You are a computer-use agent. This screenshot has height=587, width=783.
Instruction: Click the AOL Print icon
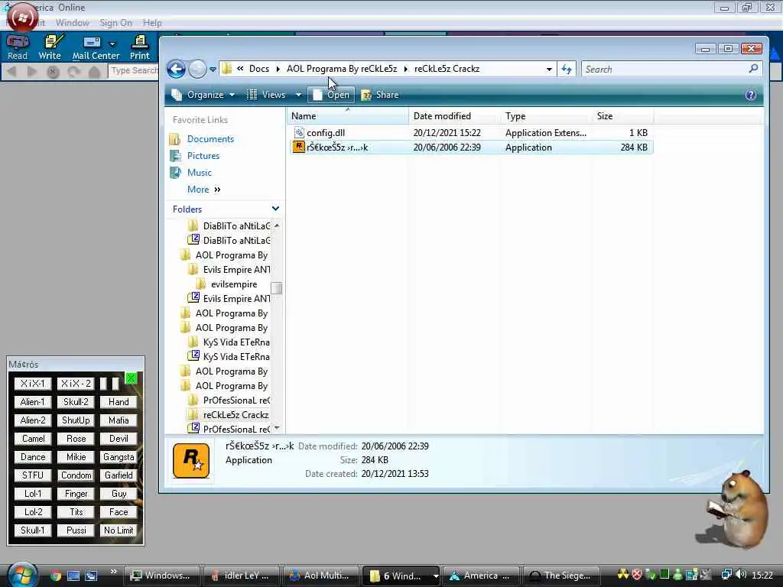[x=140, y=47]
